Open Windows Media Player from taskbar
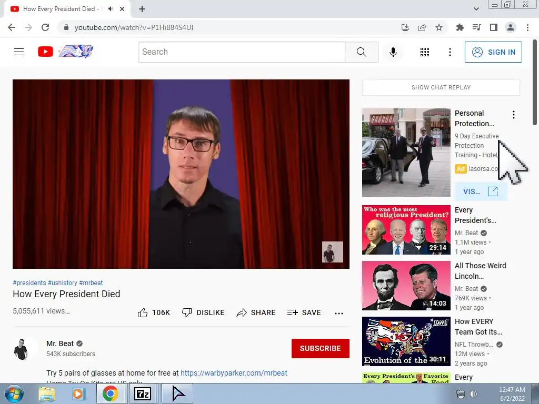The height and width of the screenshot is (404, 539). (78, 393)
